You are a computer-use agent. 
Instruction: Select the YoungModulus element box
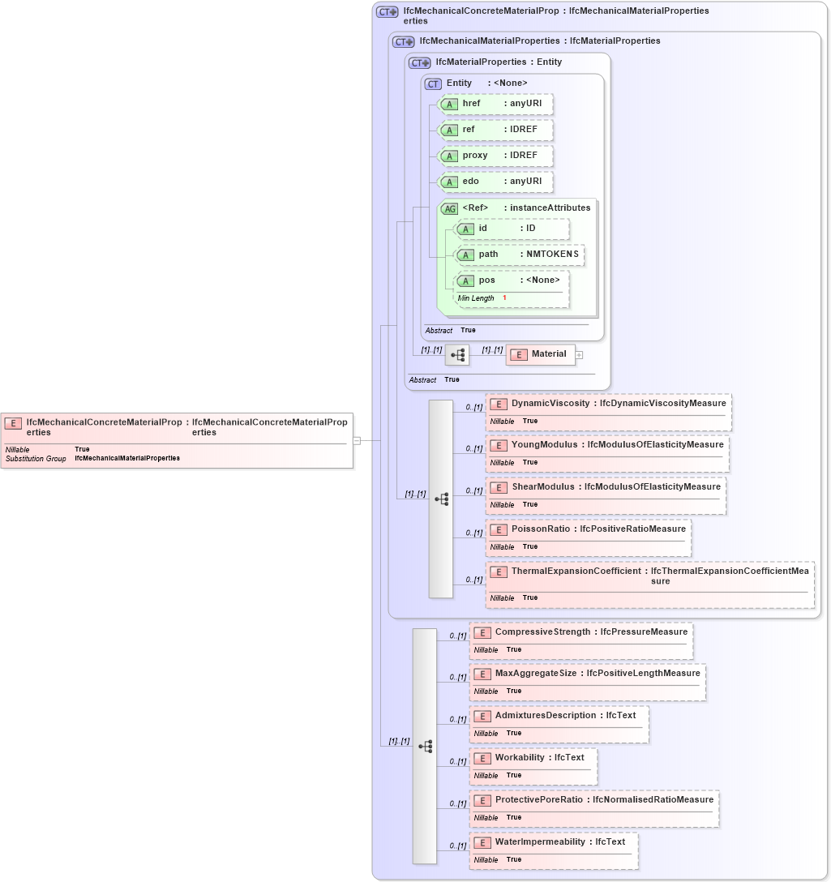(606, 452)
